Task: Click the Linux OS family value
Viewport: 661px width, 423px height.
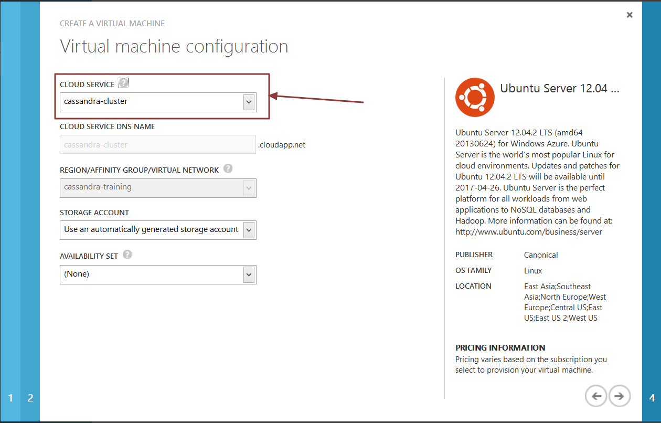Action: pos(533,271)
